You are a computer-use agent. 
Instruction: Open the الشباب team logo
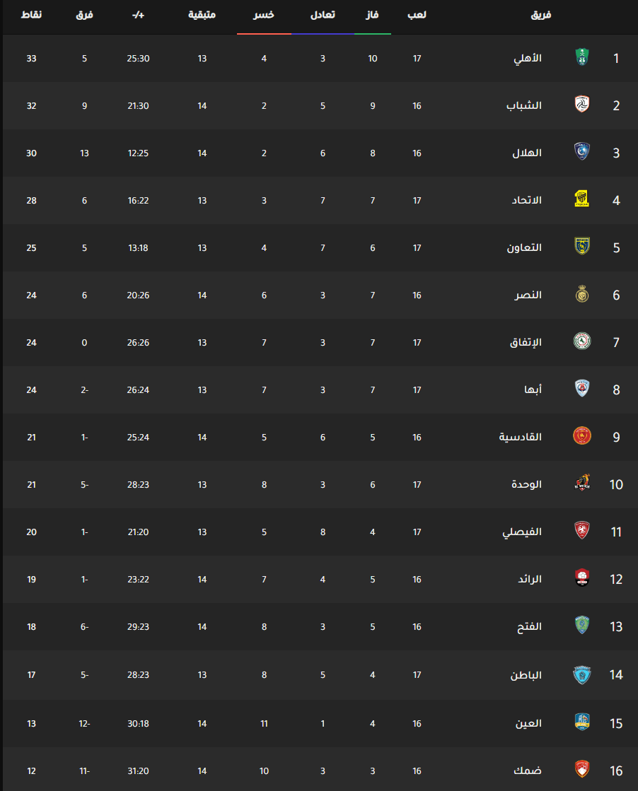582,105
